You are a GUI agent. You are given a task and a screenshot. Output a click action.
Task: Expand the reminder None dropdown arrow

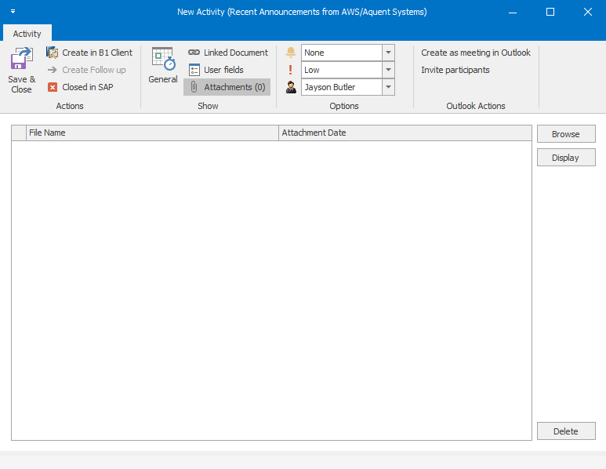pyautogui.click(x=388, y=53)
